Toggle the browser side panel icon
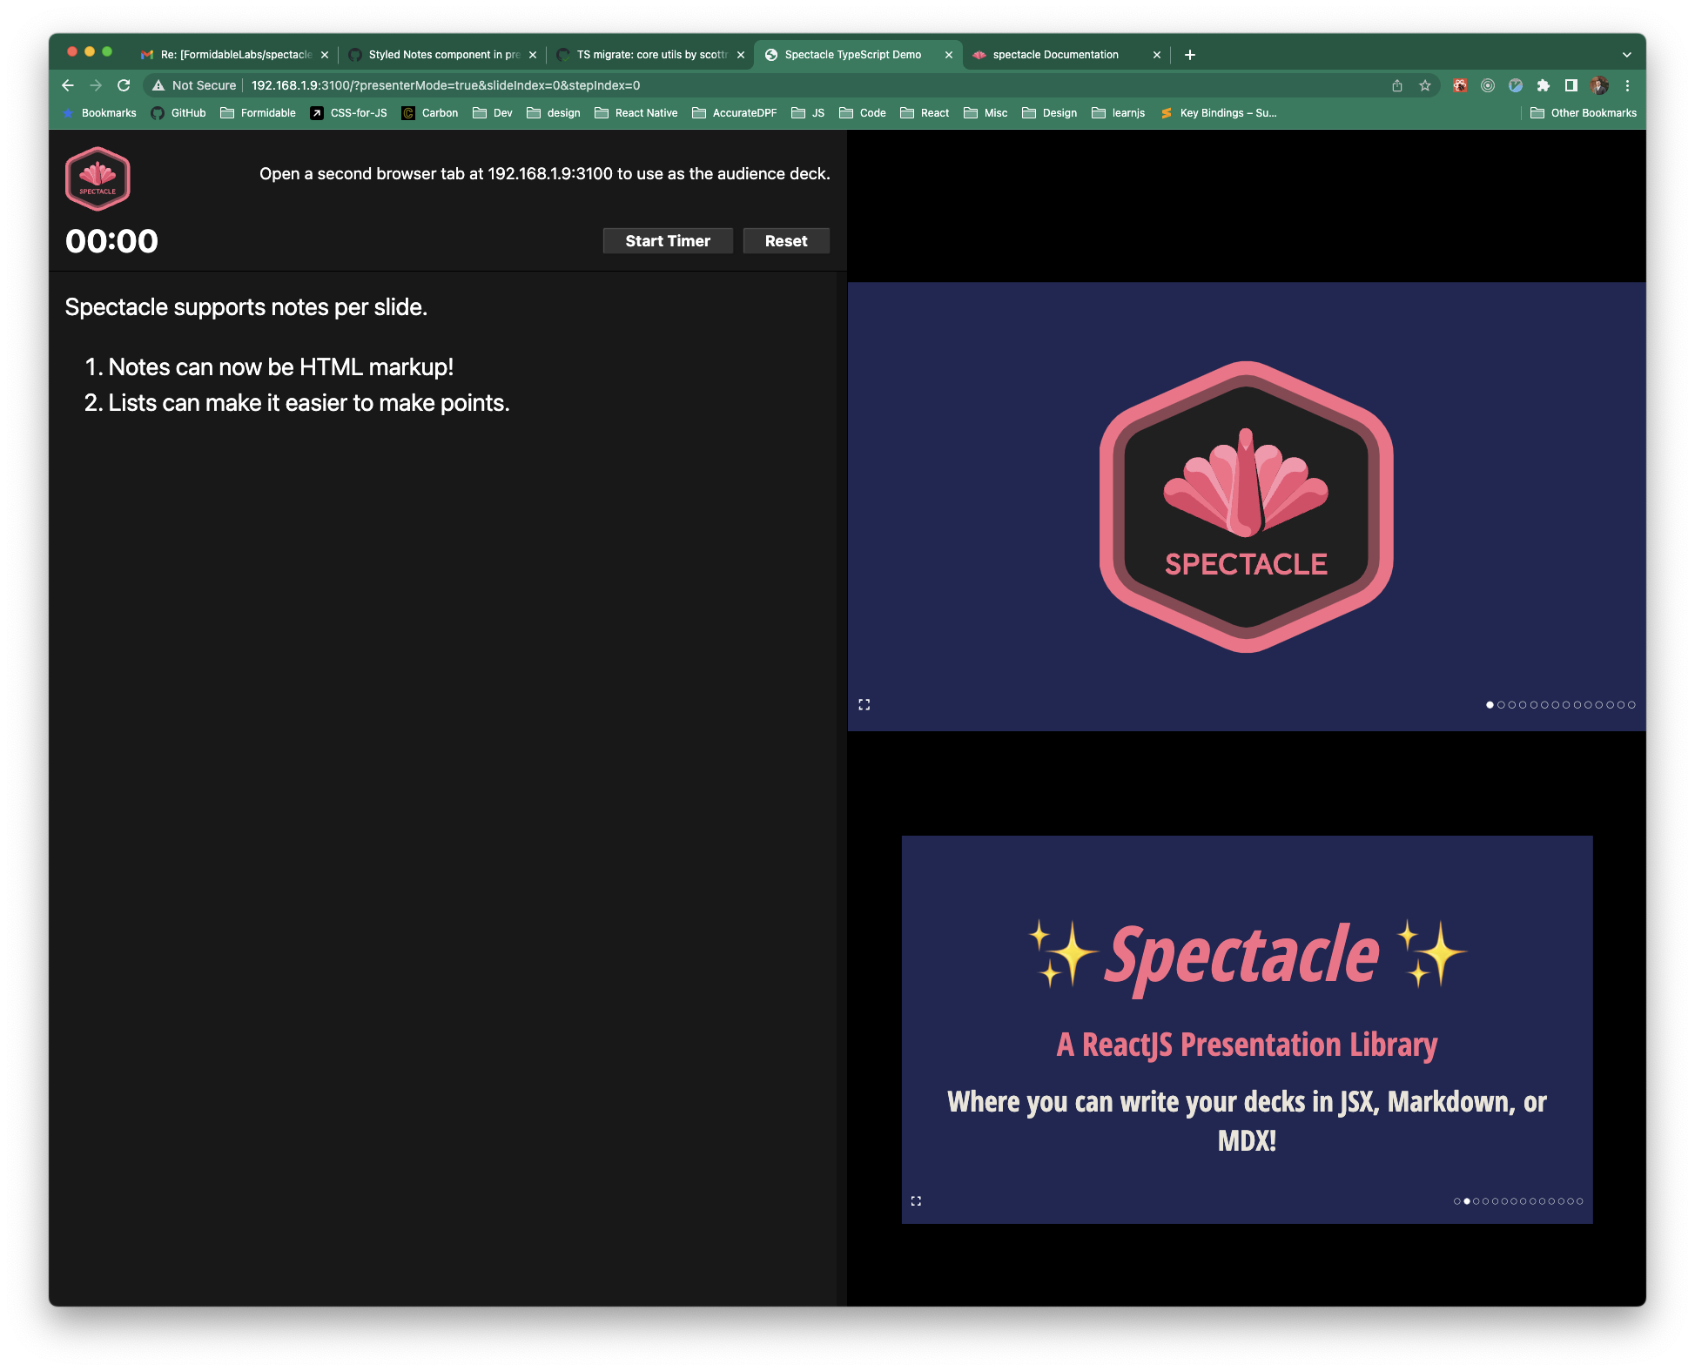The width and height of the screenshot is (1695, 1371). tap(1571, 85)
